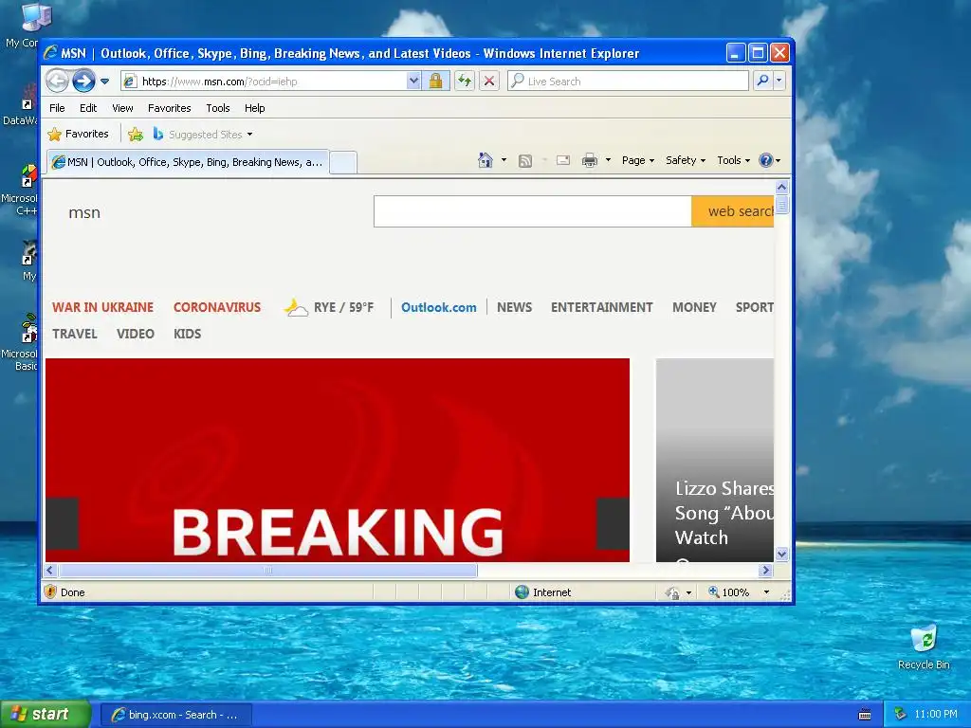Select bing.xcom taskbar window button

pos(176,715)
